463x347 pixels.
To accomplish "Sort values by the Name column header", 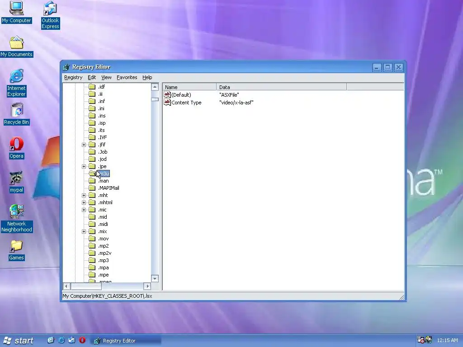I will point(189,87).
